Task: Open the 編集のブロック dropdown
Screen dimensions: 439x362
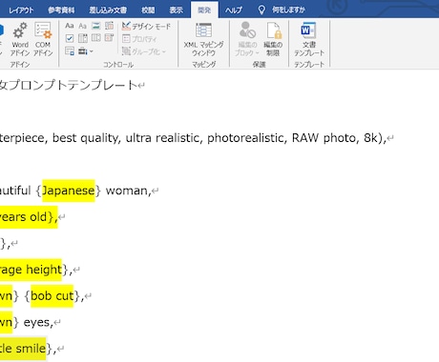Action: [247, 39]
